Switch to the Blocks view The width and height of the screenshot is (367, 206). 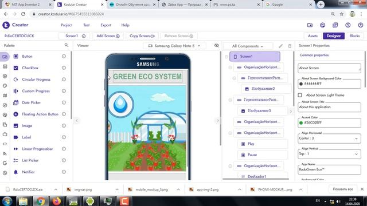[x=354, y=36]
